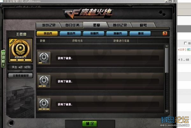Click the third Assault badge with three bars
Viewport: 191px width, 128px height.
44,104
